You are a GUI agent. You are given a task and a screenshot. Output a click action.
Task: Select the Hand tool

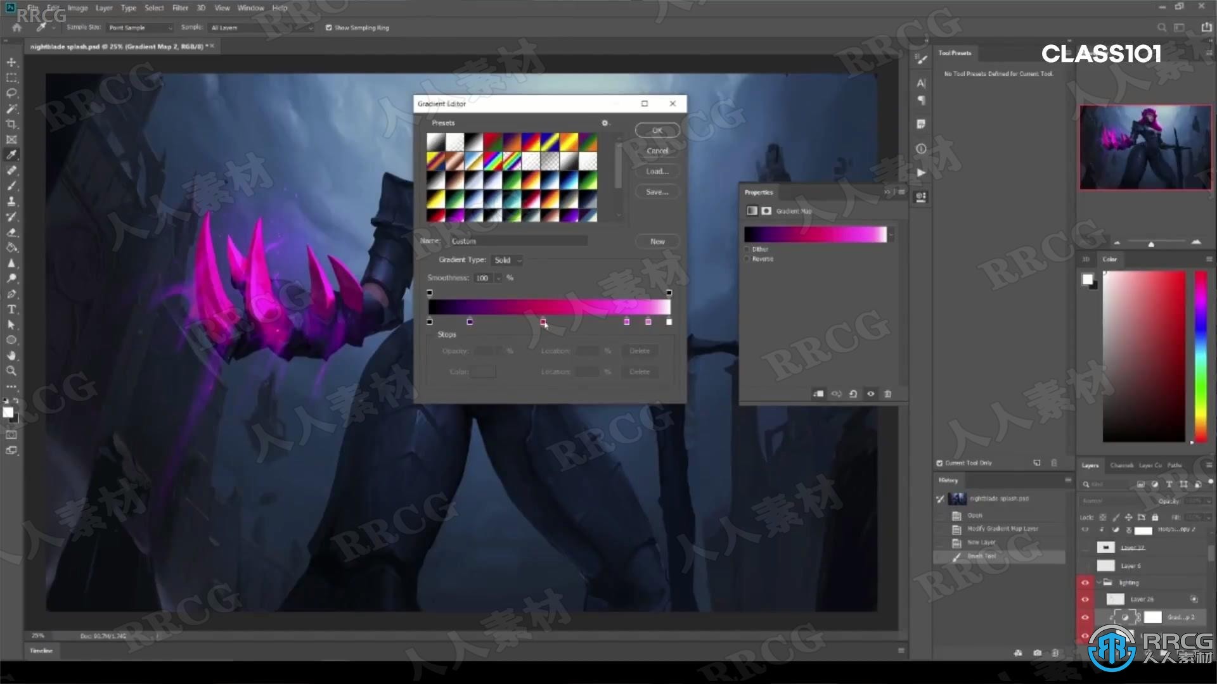pyautogui.click(x=11, y=356)
